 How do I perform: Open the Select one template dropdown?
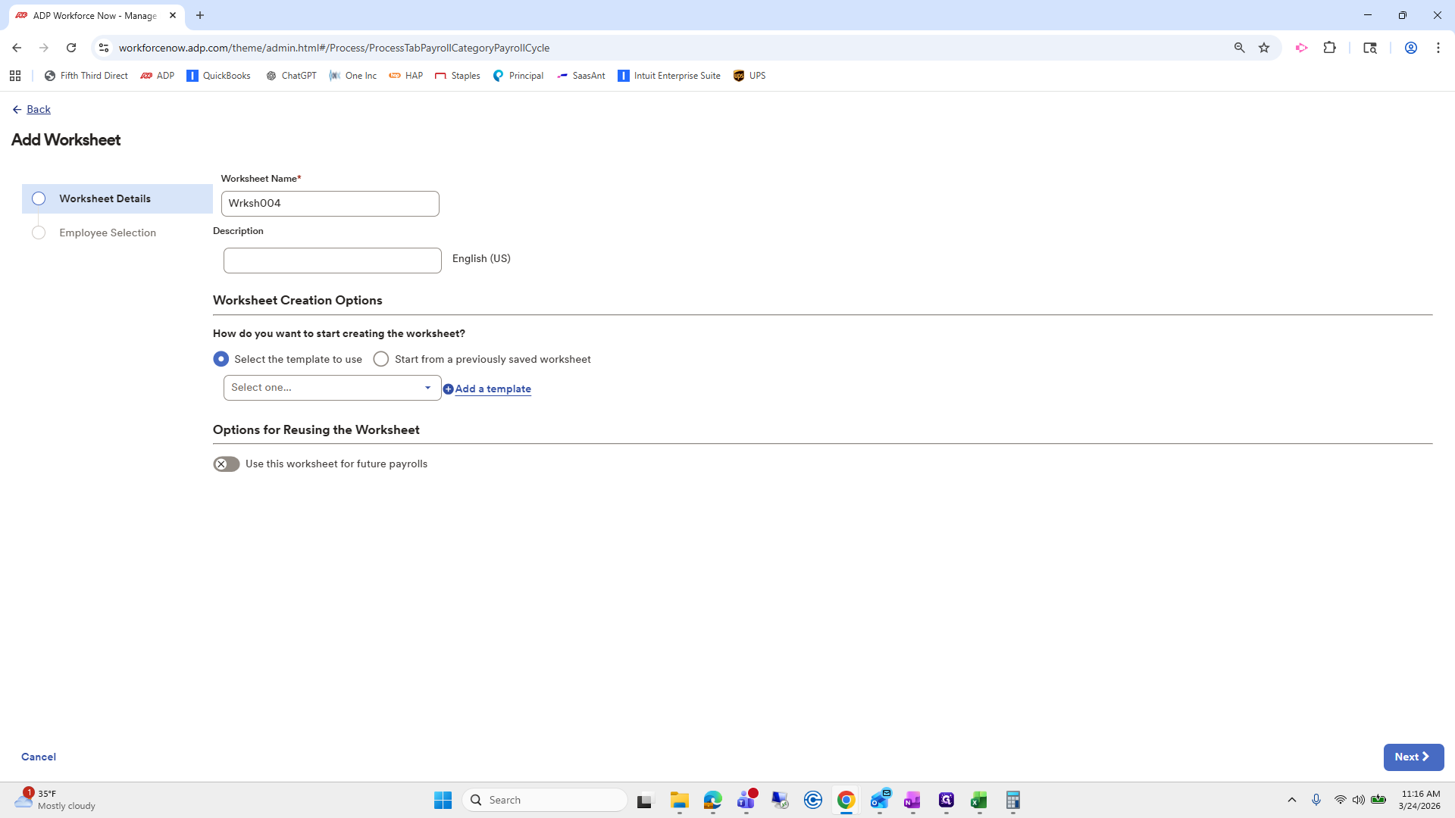click(x=331, y=387)
